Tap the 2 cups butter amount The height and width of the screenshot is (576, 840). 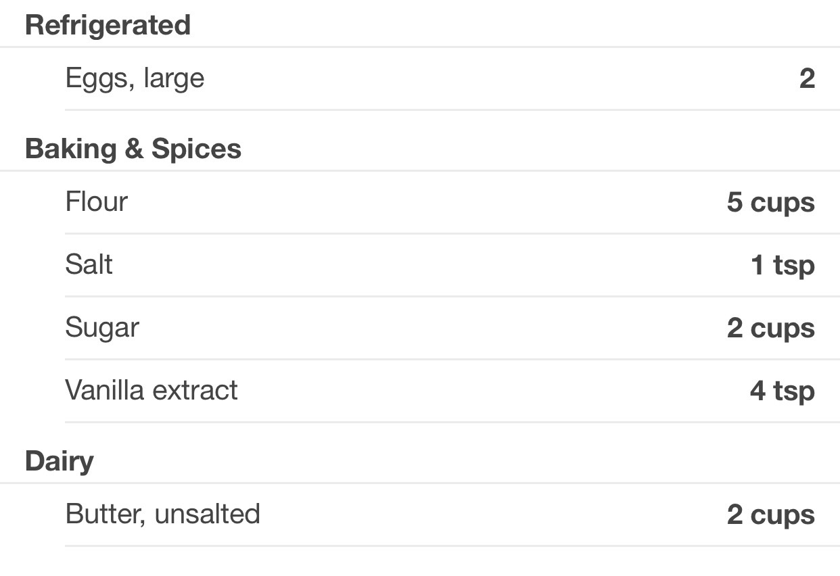tap(770, 515)
